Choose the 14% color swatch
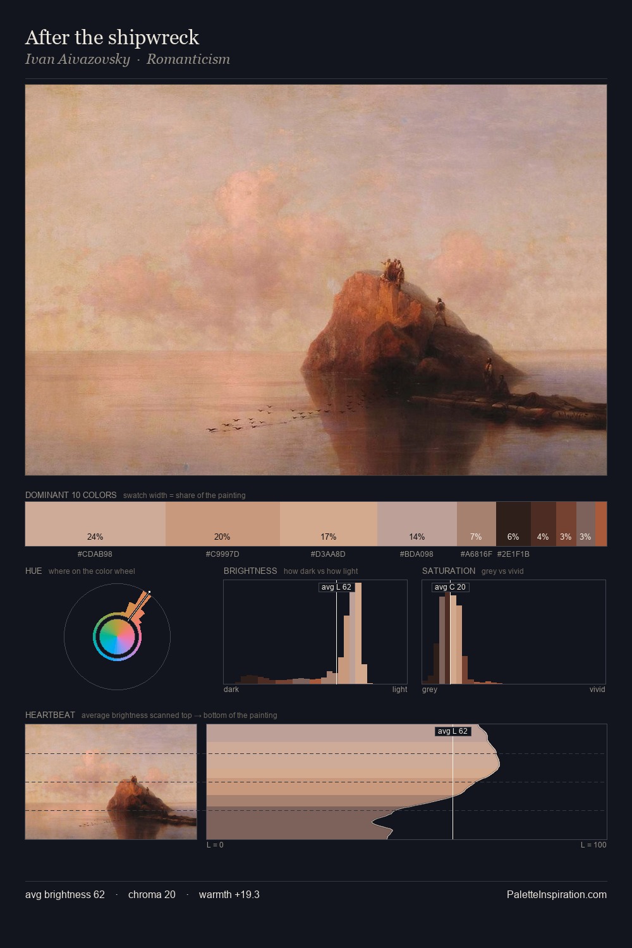Image resolution: width=632 pixels, height=948 pixels. [x=417, y=524]
